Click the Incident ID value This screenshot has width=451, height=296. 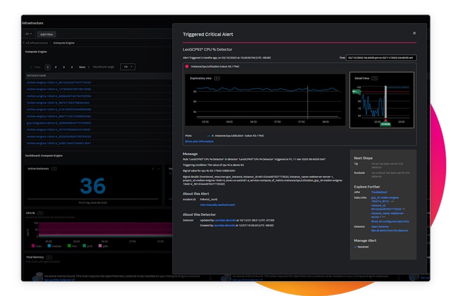point(208,200)
